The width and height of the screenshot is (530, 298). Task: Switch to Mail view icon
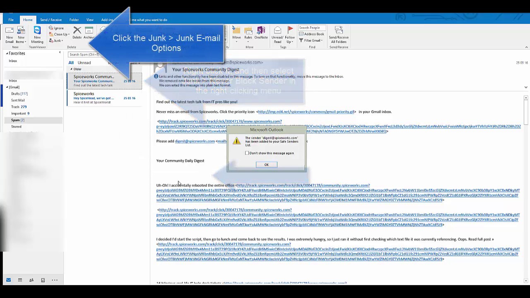(8, 280)
